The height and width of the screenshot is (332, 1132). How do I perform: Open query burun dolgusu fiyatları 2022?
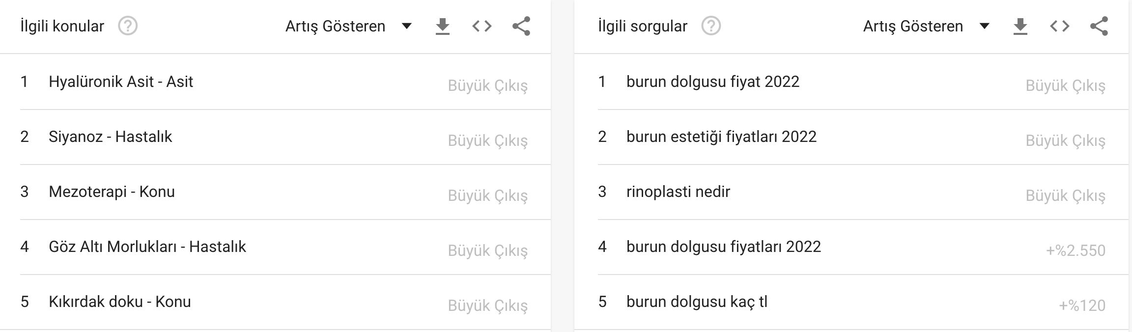863,247
